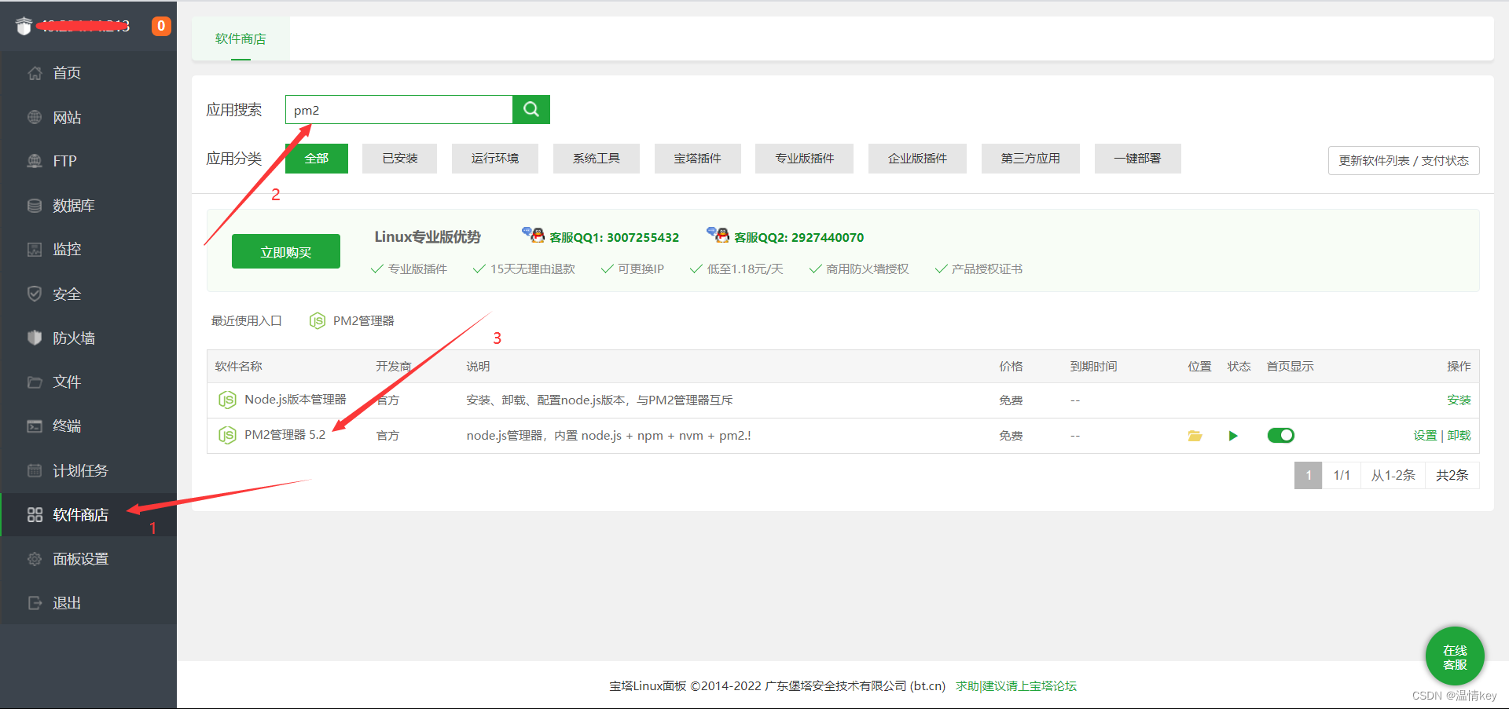Viewport: 1509px width, 709px height.
Task: Click the FTP sidebar icon
Action: click(x=35, y=161)
